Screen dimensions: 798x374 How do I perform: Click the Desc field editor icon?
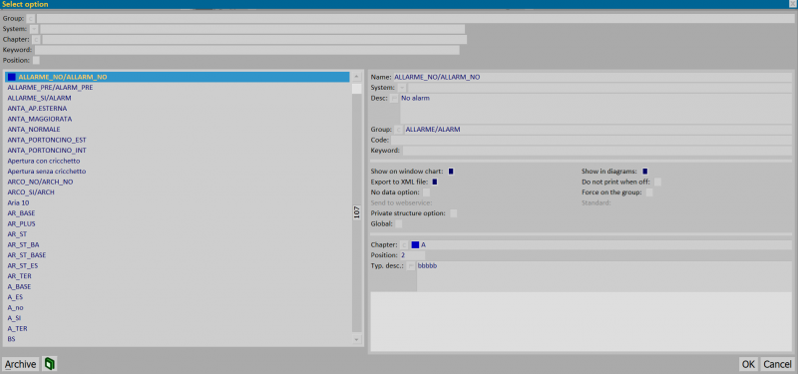(x=394, y=98)
